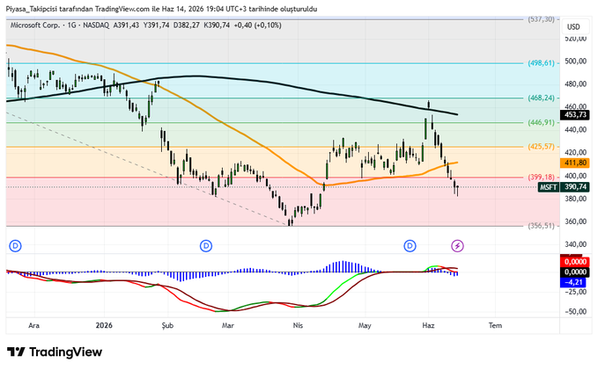Click the 500,00 price axis label

click(575, 62)
